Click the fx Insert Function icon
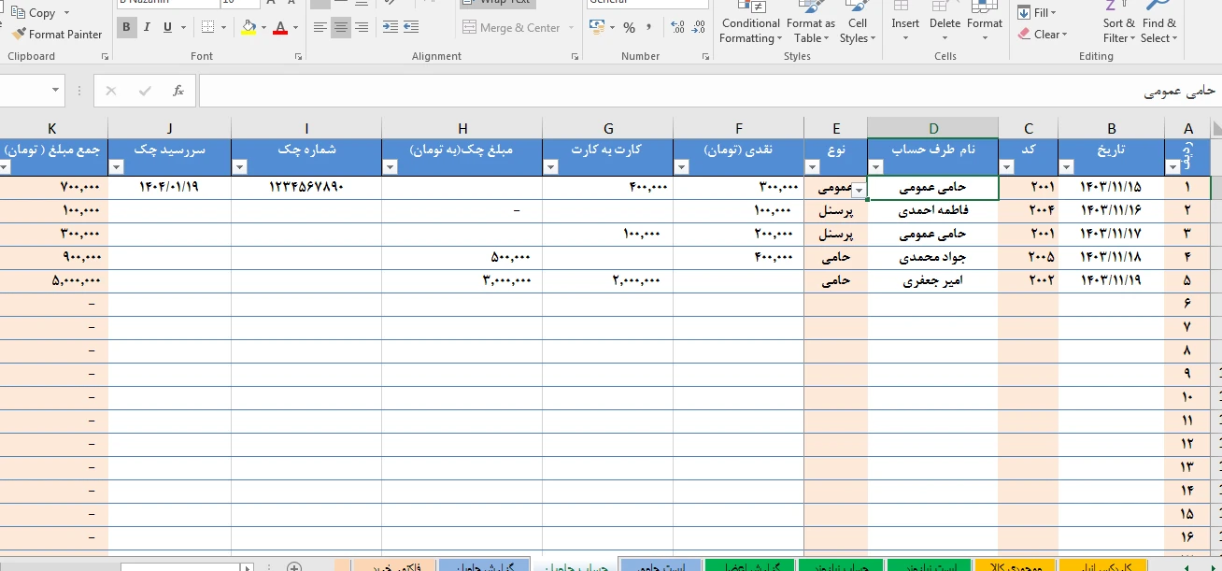Viewport: 1222px width, 571px height. tap(178, 91)
